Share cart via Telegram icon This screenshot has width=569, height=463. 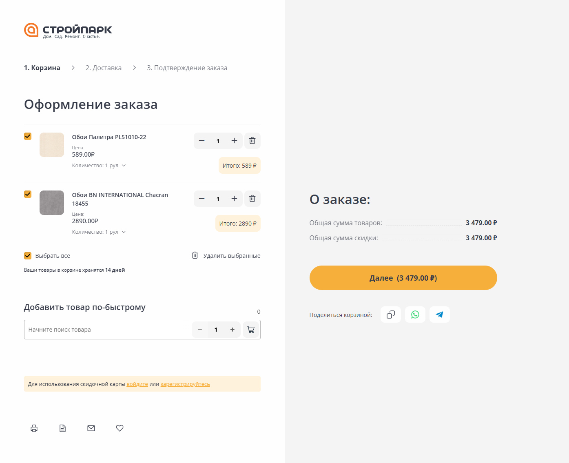[x=439, y=315]
